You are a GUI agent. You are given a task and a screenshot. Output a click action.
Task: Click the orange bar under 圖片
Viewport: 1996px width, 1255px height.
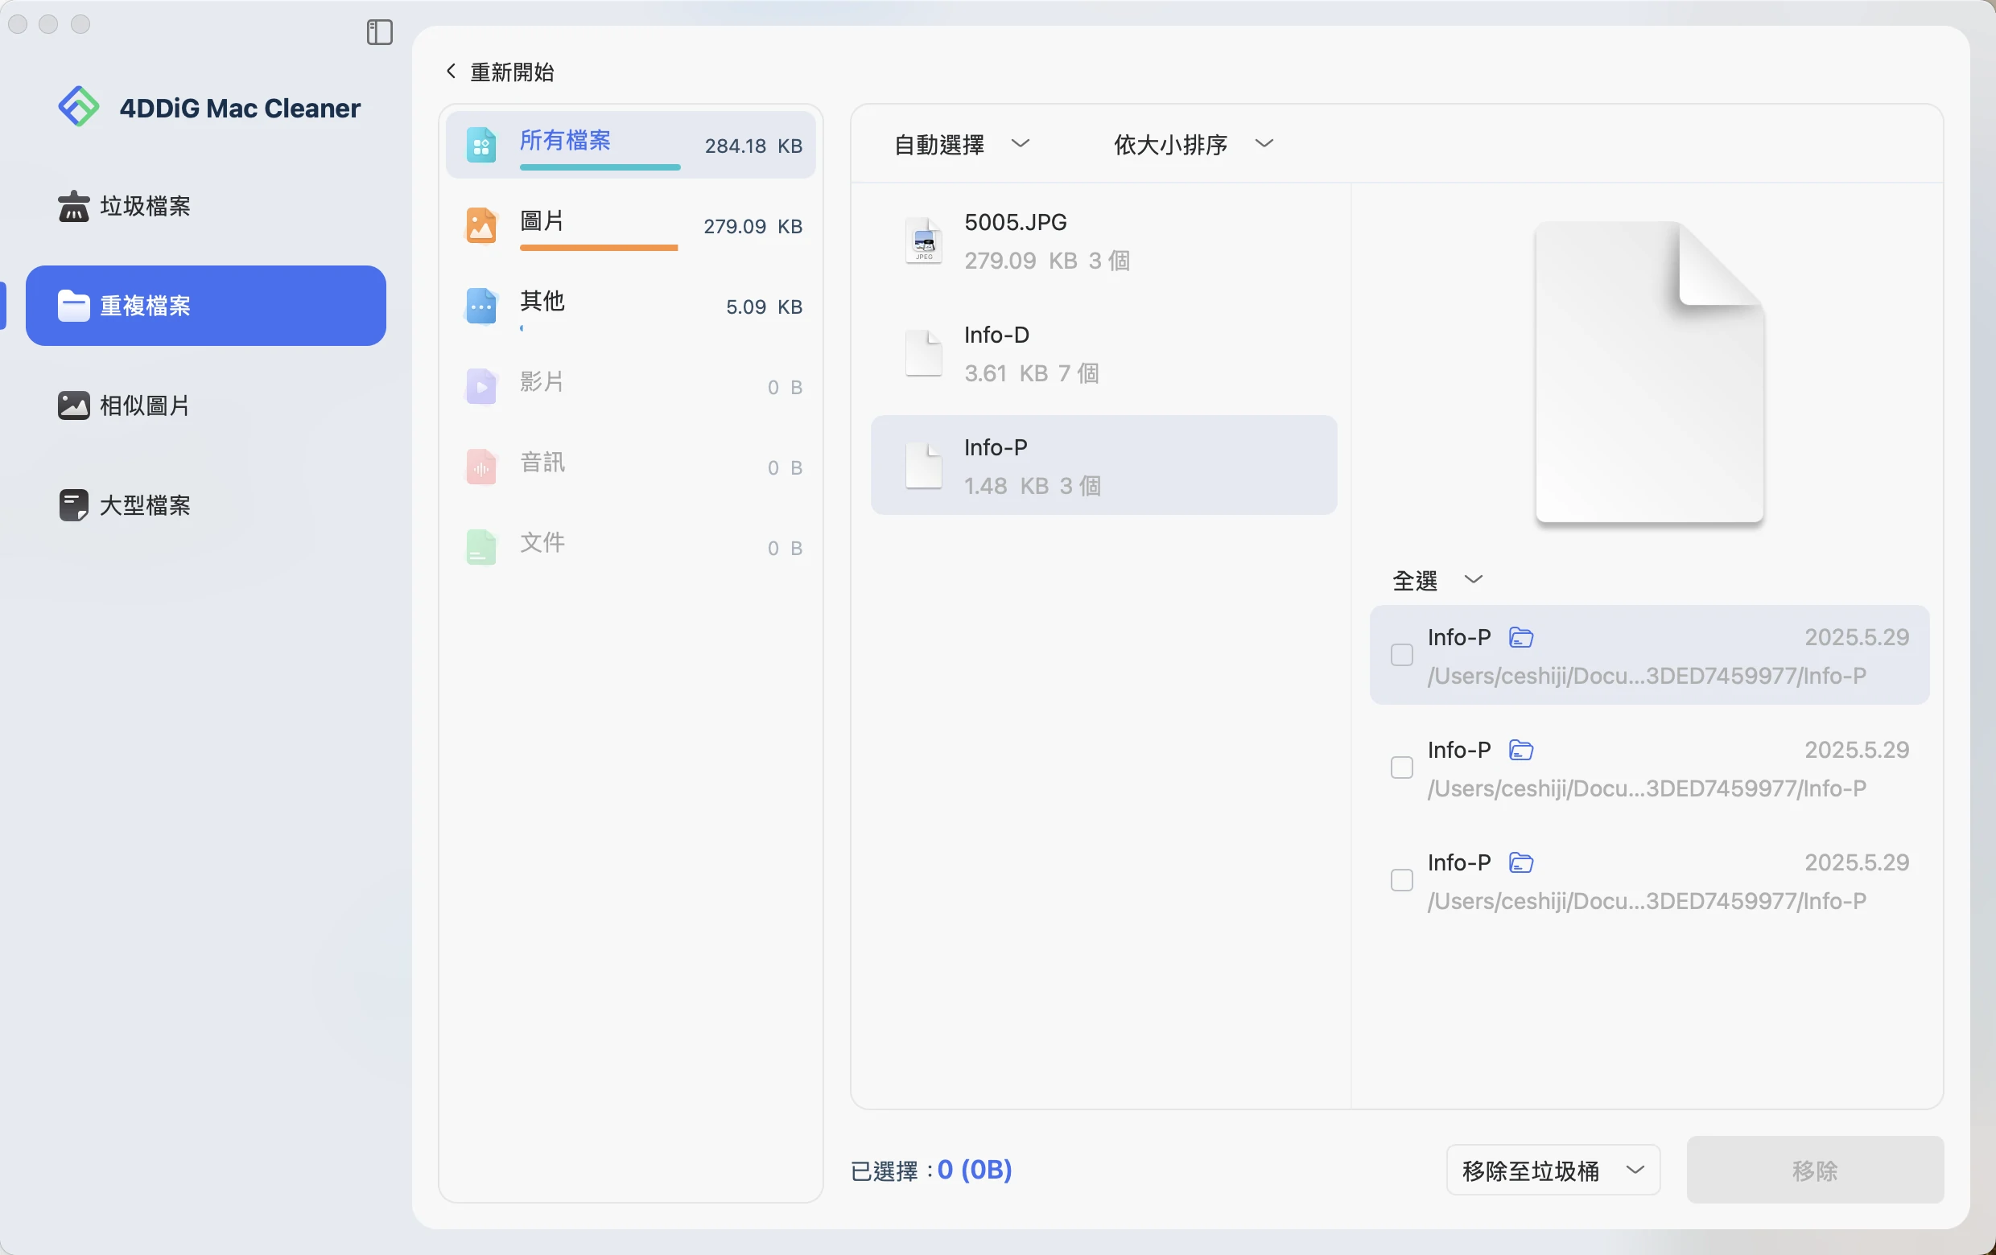(599, 247)
